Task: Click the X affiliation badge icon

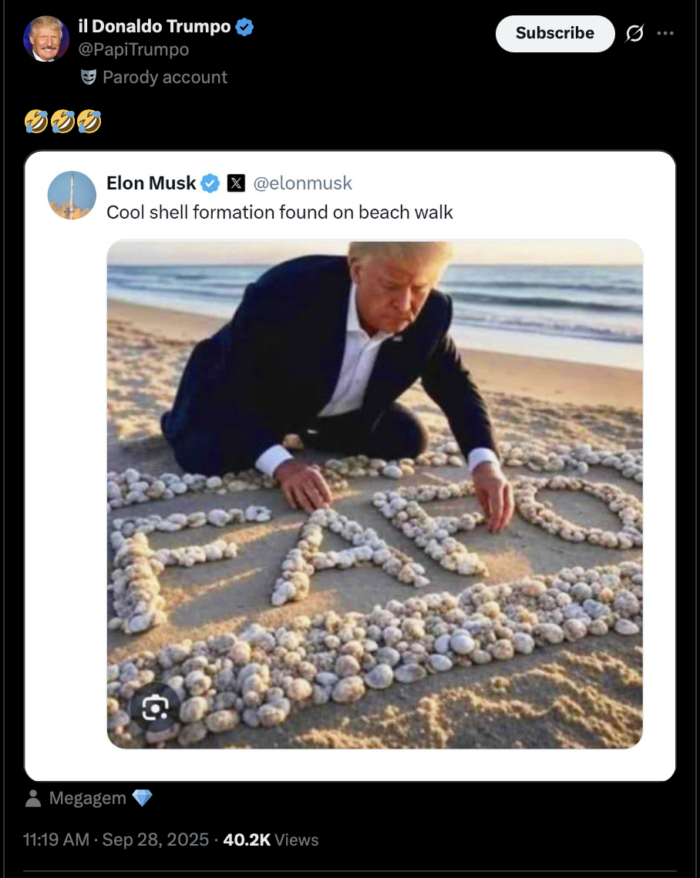Action: click(236, 183)
